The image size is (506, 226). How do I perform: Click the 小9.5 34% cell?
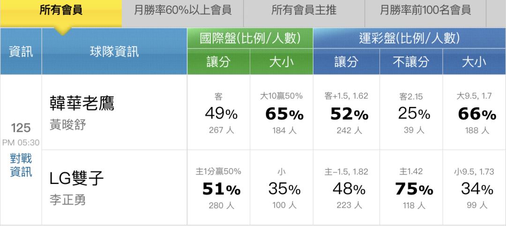(x=474, y=188)
